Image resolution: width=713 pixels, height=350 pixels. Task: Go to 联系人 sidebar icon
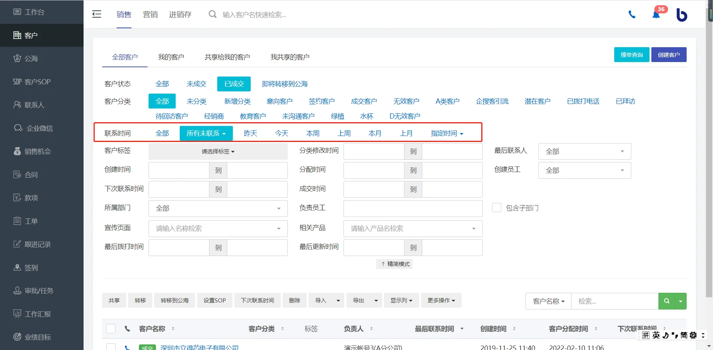pyautogui.click(x=17, y=105)
